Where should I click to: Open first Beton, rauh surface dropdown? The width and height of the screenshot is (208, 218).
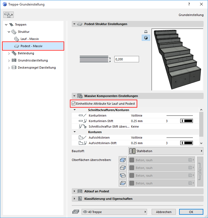click(x=162, y=160)
